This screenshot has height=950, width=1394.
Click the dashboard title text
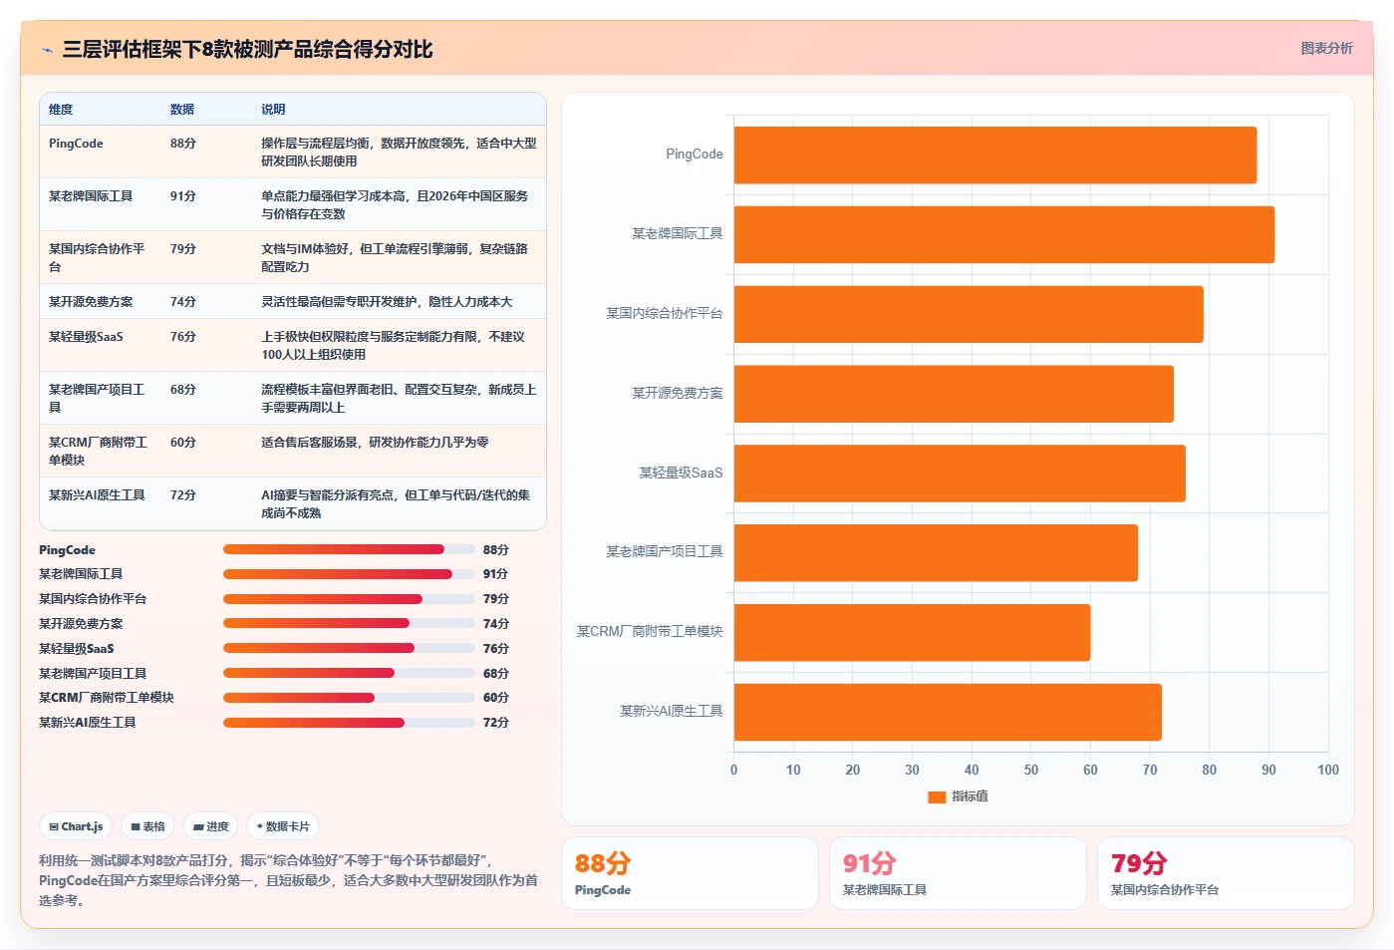coord(247,50)
